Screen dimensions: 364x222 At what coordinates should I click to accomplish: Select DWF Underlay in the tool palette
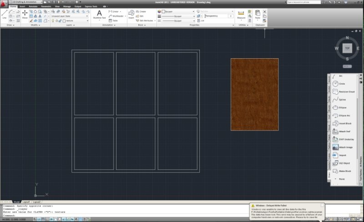coord(344,139)
